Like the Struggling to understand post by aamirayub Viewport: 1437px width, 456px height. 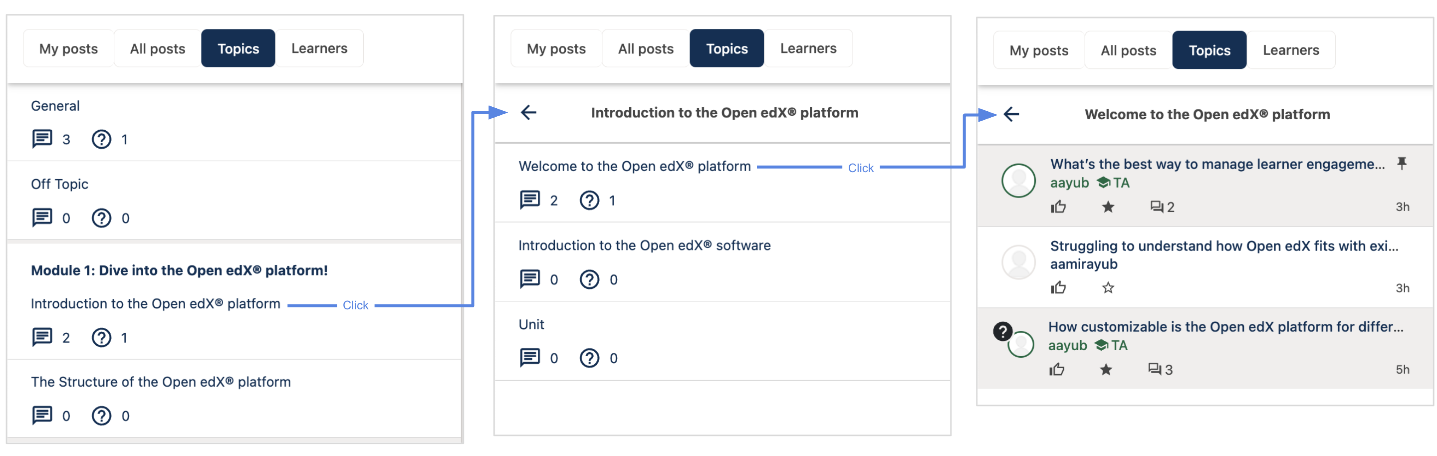[x=1058, y=288]
